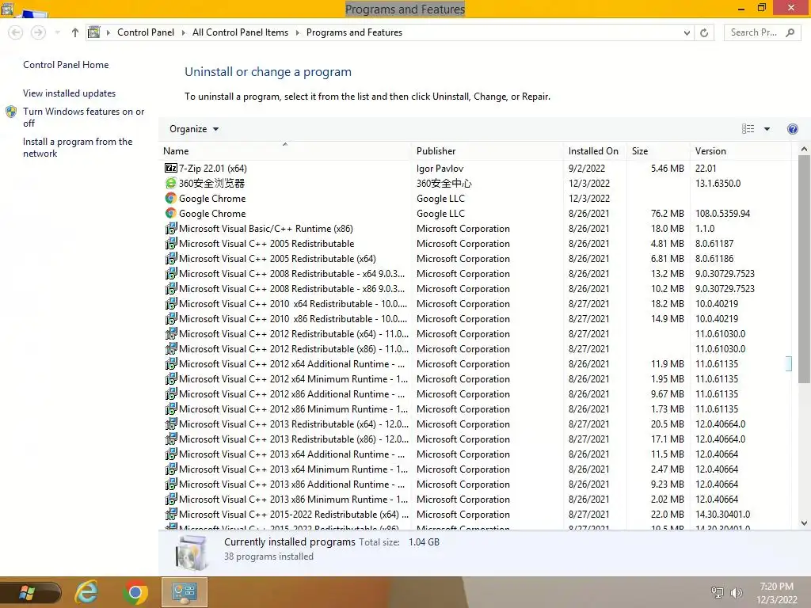Sort by the Version column header
811x608 pixels.
pyautogui.click(x=741, y=151)
